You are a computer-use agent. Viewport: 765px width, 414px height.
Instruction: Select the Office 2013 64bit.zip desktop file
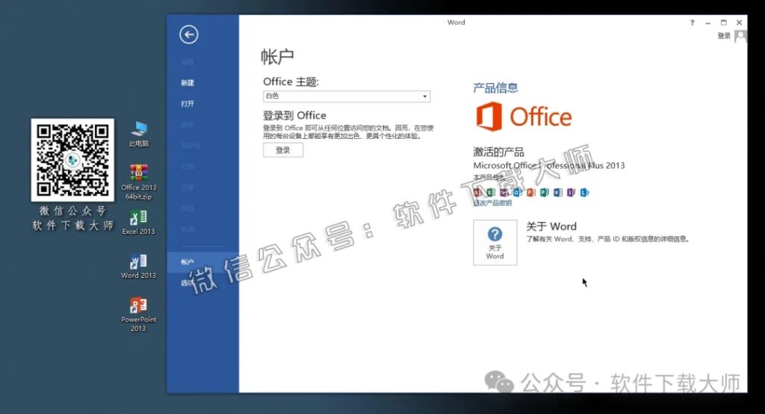pos(138,182)
